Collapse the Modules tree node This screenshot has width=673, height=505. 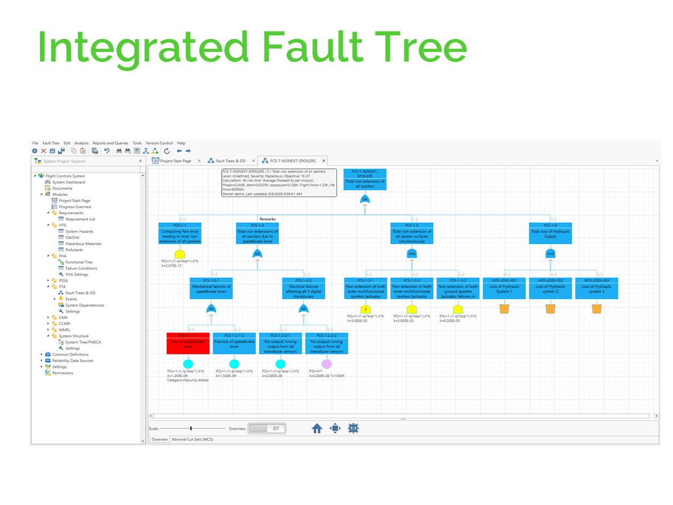point(42,195)
